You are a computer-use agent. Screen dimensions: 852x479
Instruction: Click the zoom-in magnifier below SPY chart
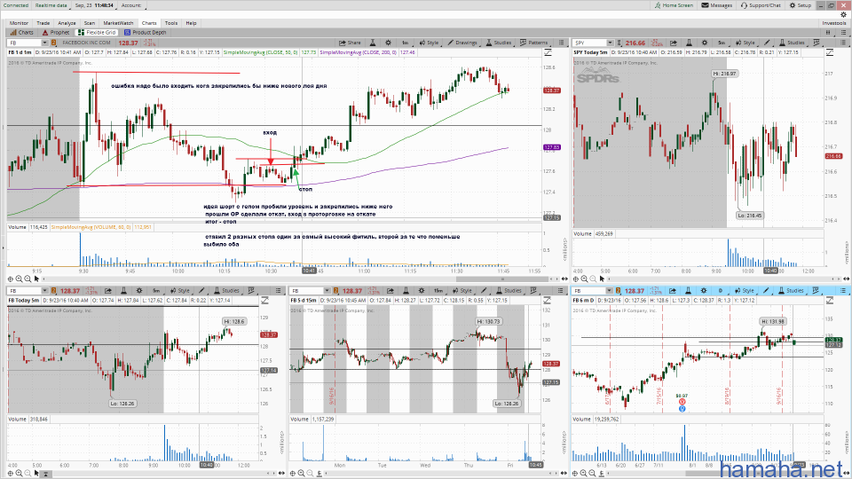coord(584,279)
